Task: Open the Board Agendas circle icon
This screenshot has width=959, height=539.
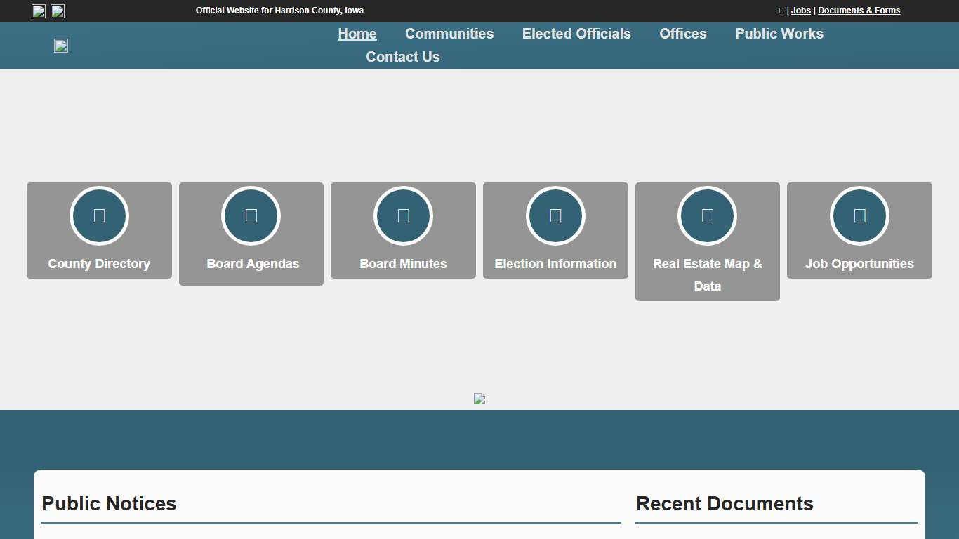Action: (x=251, y=215)
